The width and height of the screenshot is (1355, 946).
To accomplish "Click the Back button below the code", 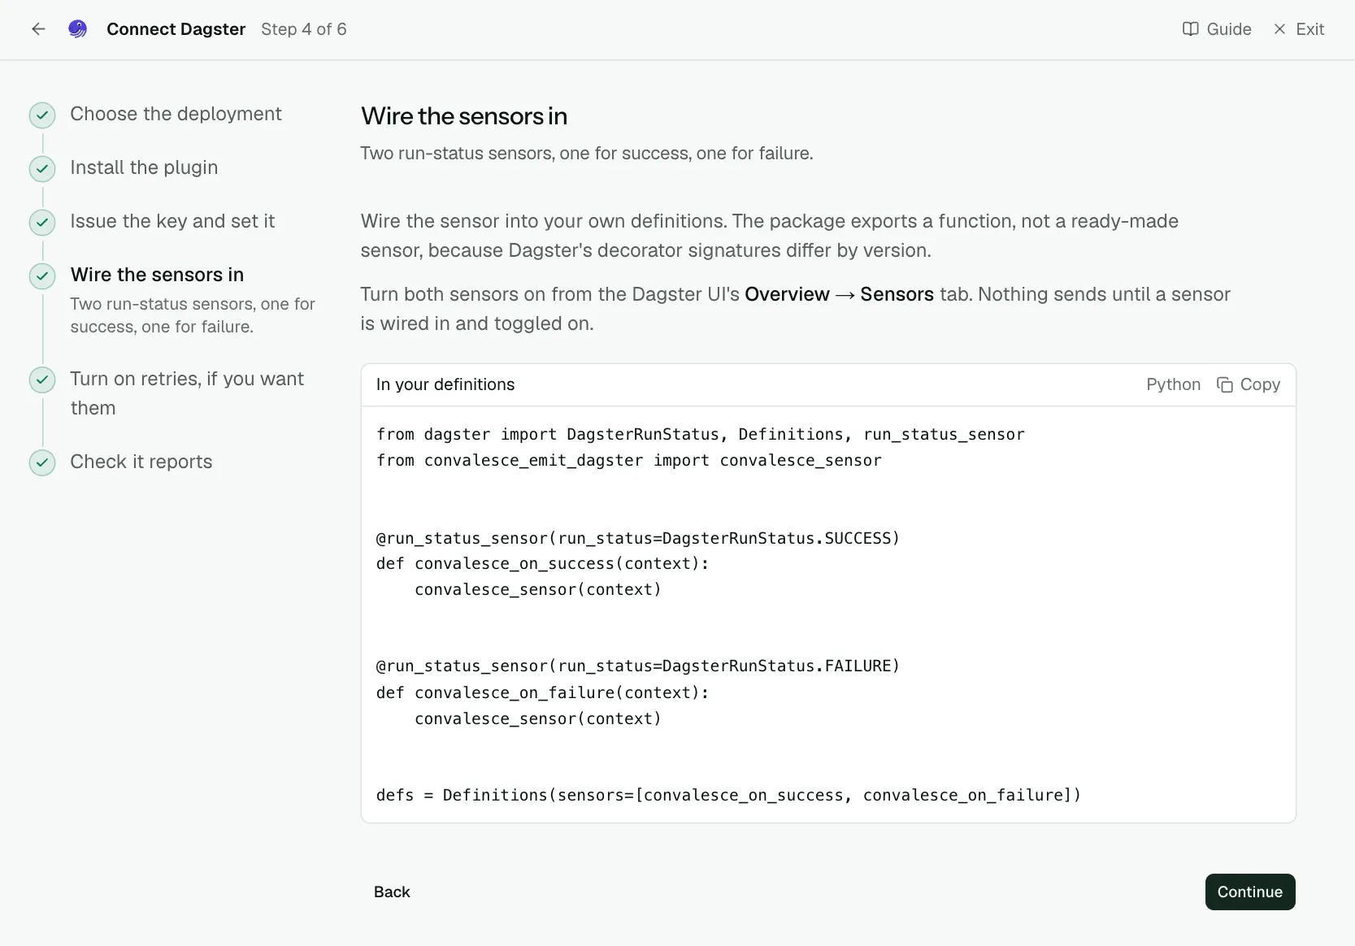I will [392, 892].
